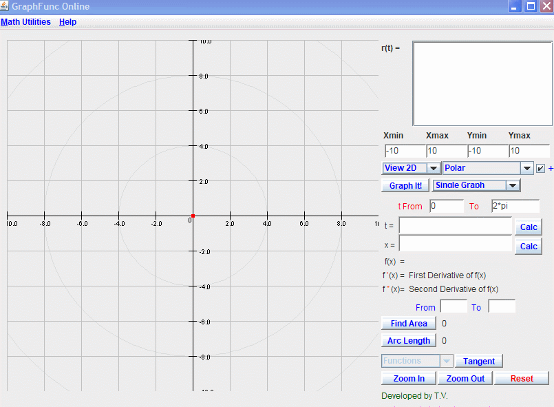This screenshot has width=554, height=407.
Task: Click the red origin point on graph
Action: point(193,216)
